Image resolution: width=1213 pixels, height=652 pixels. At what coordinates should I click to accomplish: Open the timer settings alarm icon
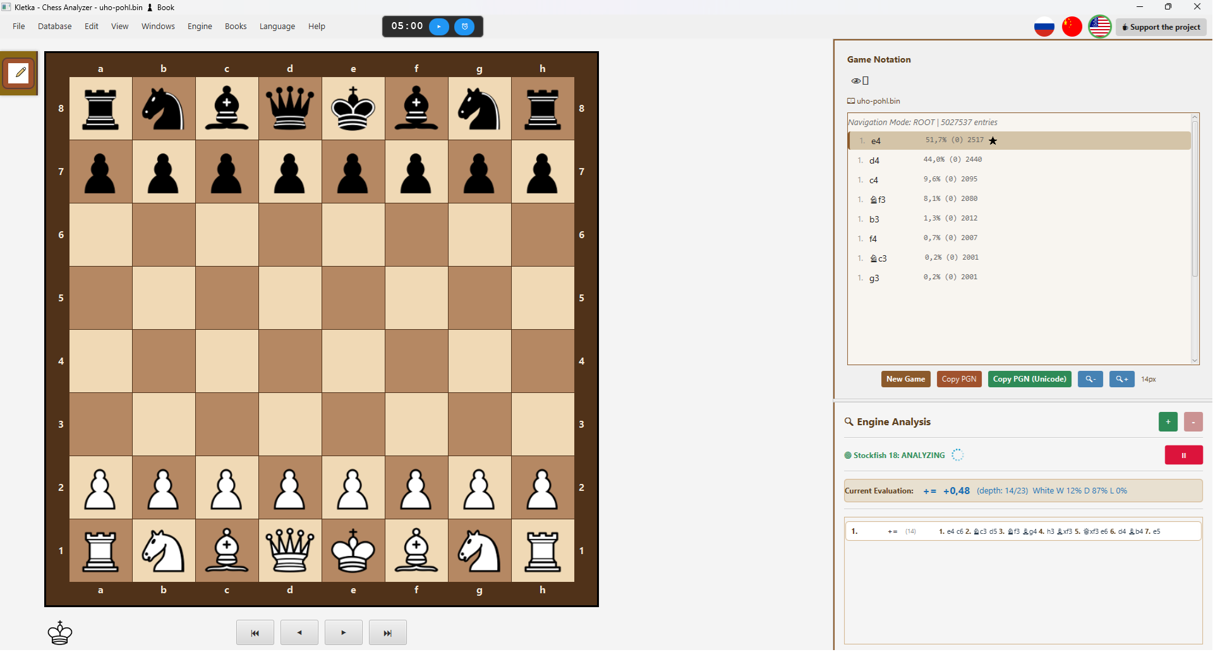click(x=464, y=27)
